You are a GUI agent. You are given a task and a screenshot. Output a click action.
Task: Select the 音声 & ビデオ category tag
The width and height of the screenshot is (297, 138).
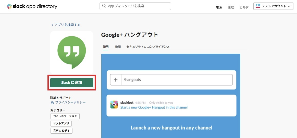coord(61,131)
